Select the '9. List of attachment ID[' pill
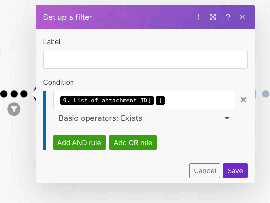Screen dimensions: 270x203 107,101
